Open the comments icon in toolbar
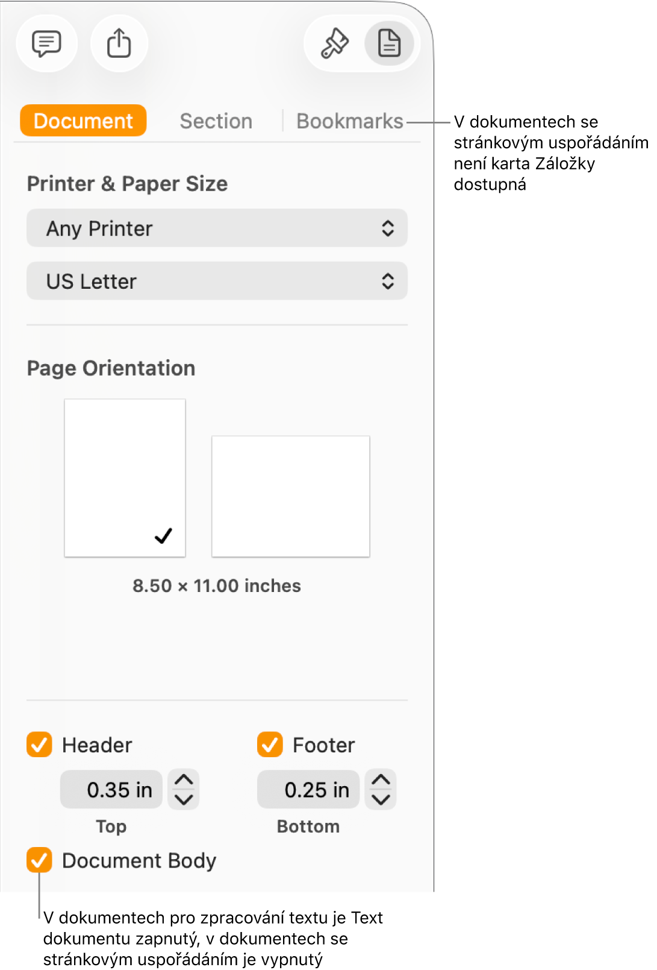The image size is (657, 970). click(46, 43)
